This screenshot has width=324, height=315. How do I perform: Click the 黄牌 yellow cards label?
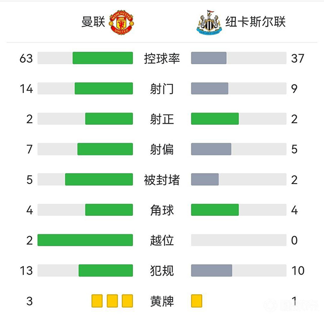tap(162, 301)
